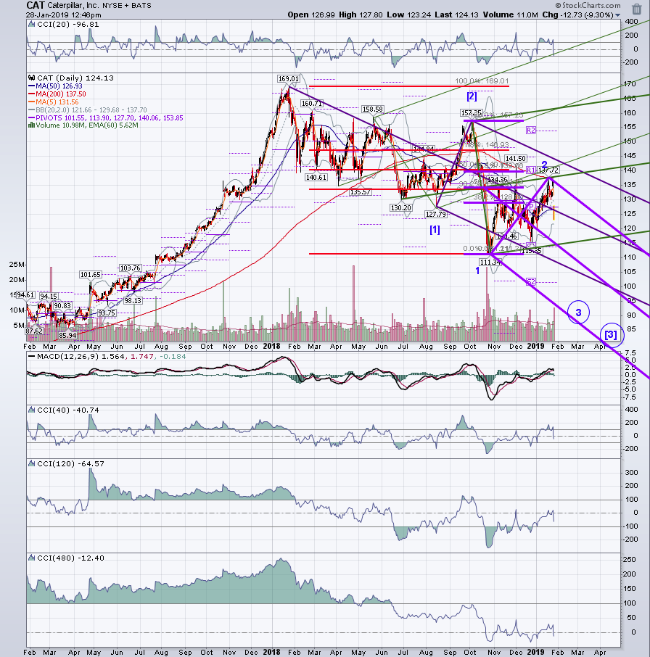
Task: Select the circled [3] wave marker
Action: coord(611,334)
